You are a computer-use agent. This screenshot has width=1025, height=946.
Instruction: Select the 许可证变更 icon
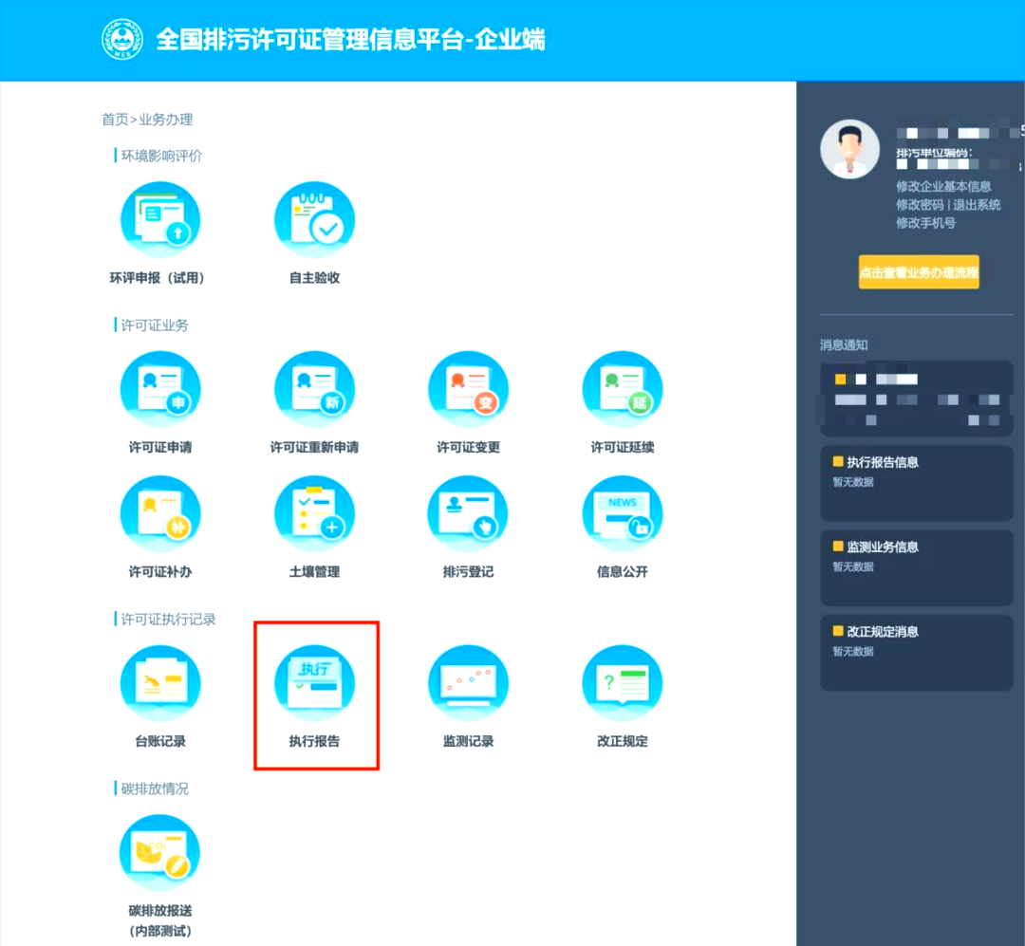point(468,390)
